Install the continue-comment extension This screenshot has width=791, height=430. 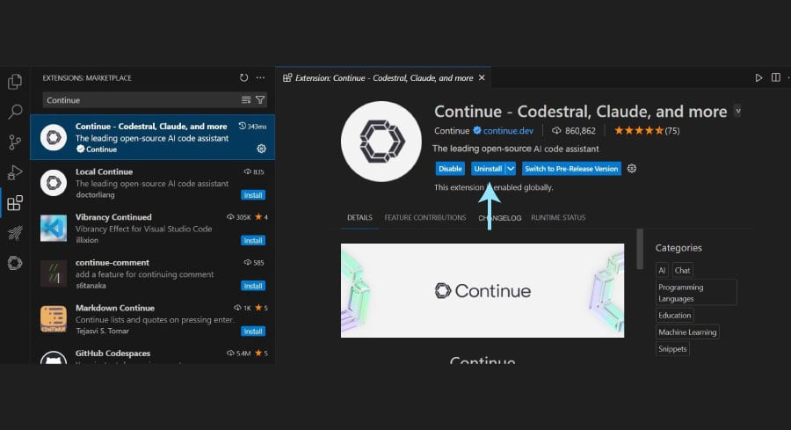click(x=253, y=286)
